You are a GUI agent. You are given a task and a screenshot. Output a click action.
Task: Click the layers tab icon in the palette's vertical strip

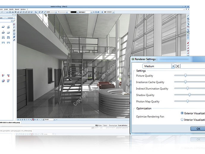[14, 31]
